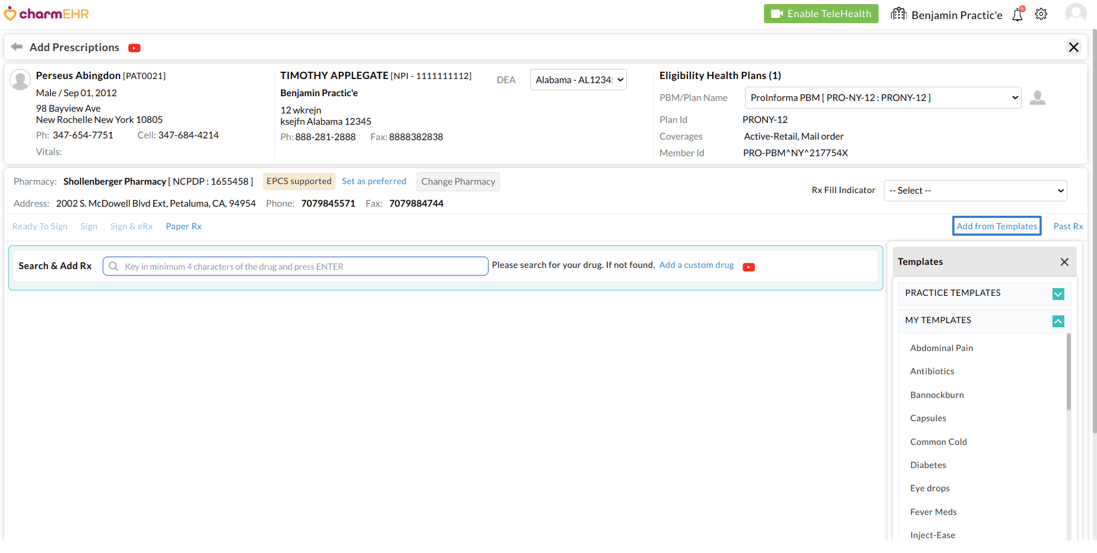Open the ProInforma PBM plan dropdown
The image size is (1097, 553).
coord(883,97)
